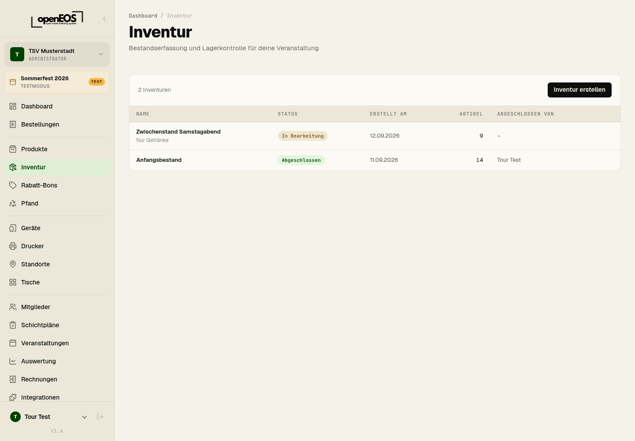Click the logout icon beside Tour Test
The width and height of the screenshot is (635, 441).
click(100, 417)
